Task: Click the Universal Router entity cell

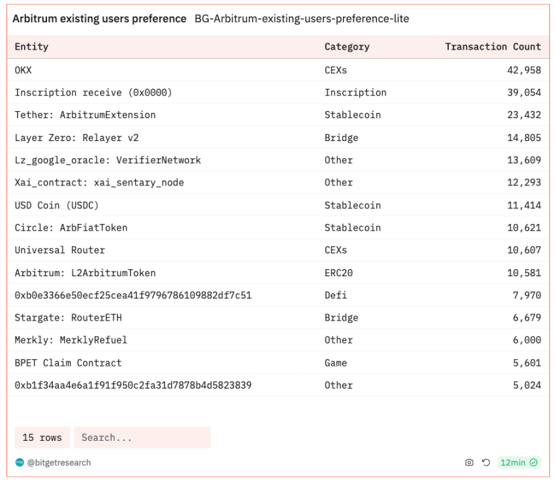Action: pos(59,250)
